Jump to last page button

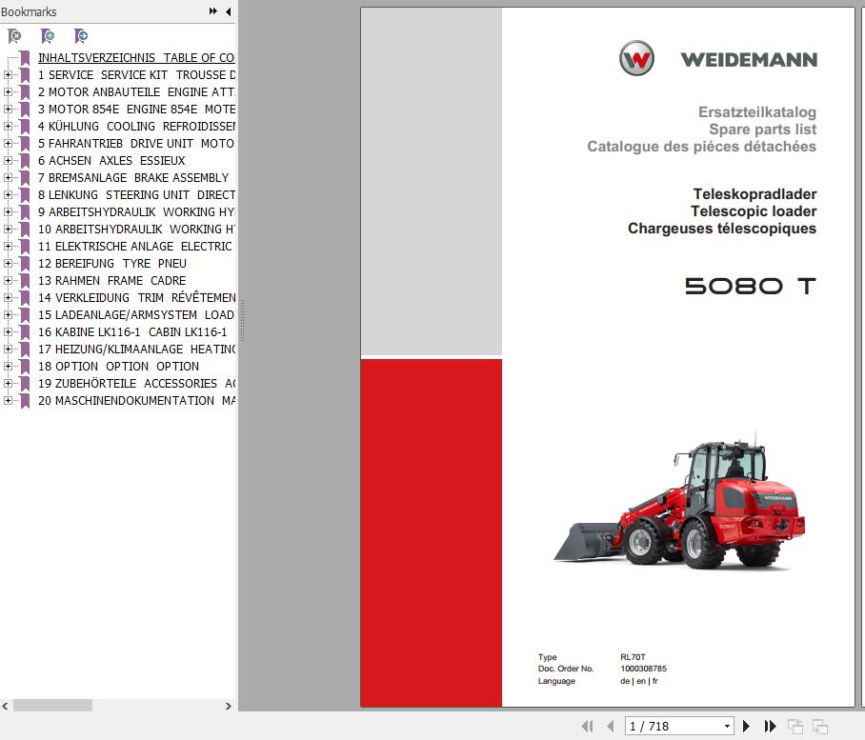point(770,727)
